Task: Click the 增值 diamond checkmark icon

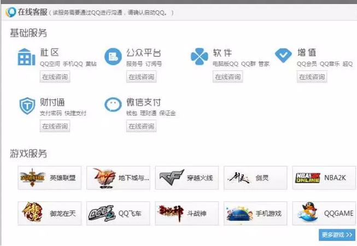Action: tap(283, 55)
